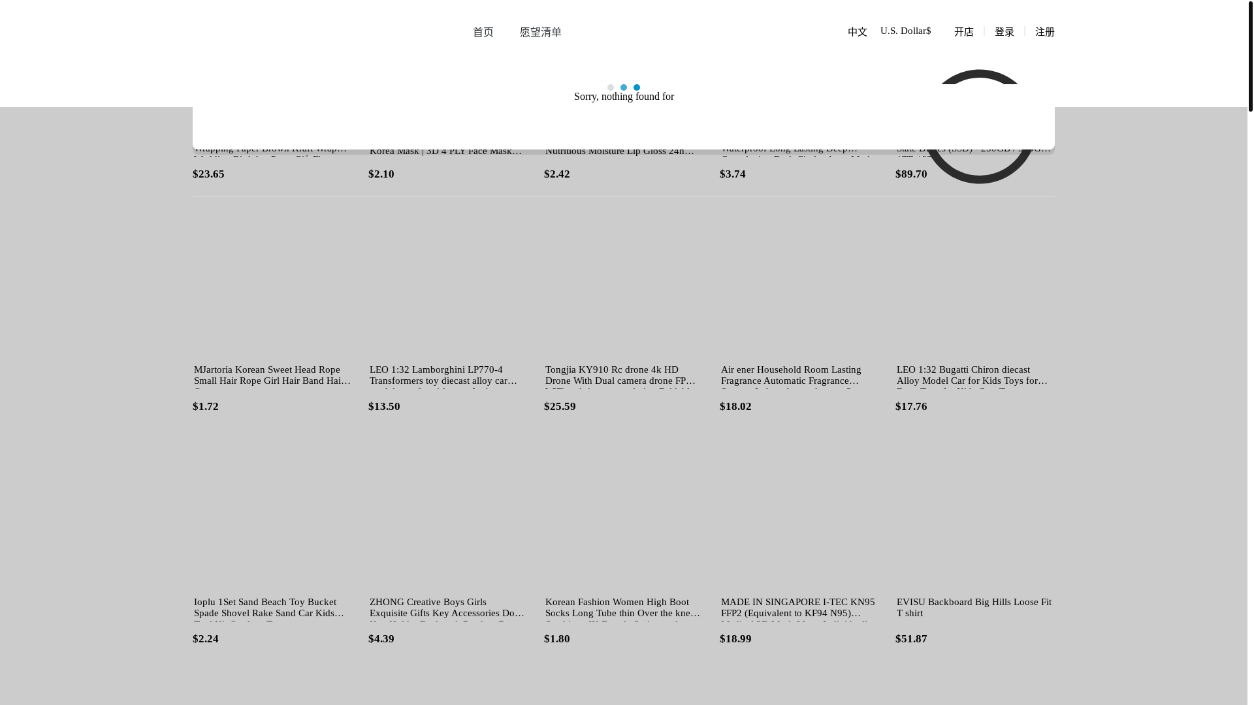Click the $2.24 sand toy price
This screenshot has height=705, width=1254.
(x=206, y=639)
